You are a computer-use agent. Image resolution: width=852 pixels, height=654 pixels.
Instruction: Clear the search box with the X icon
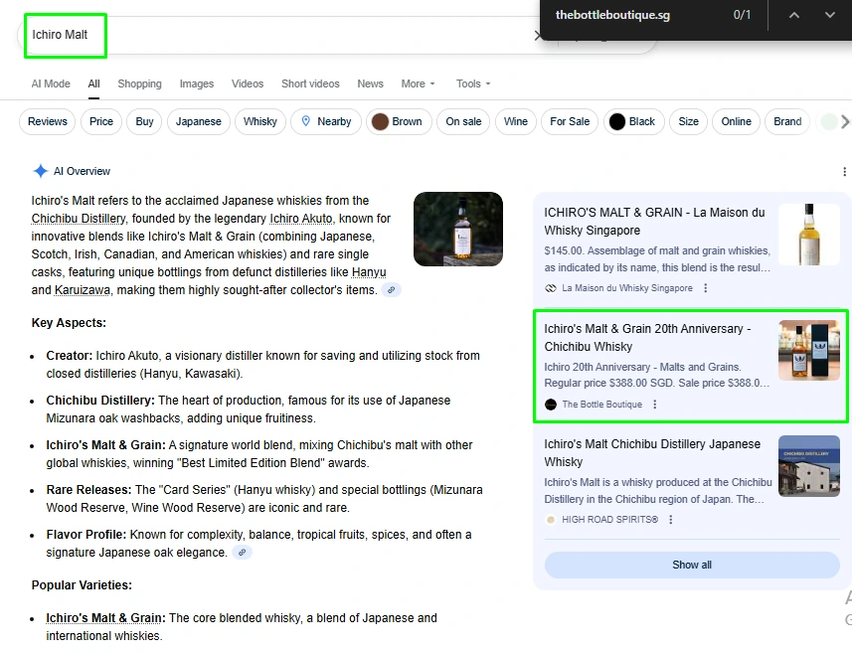538,36
